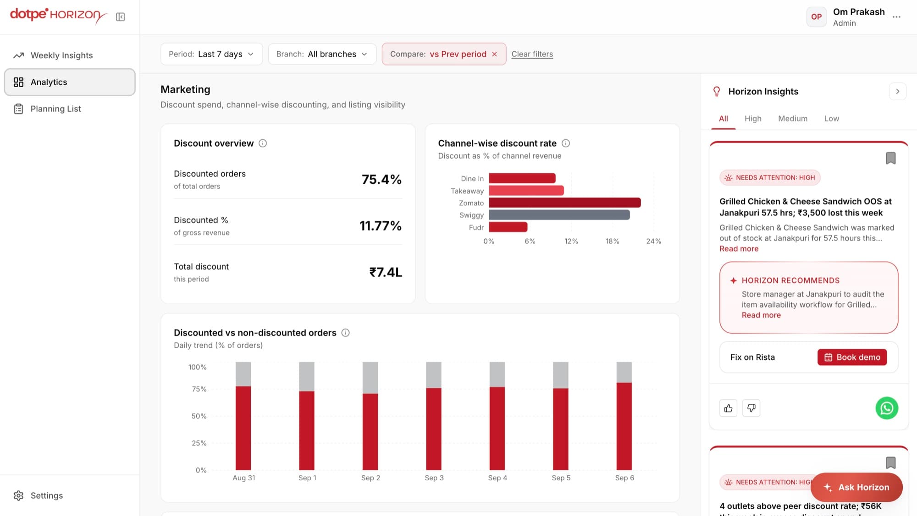
Task: Click Clear filters link
Action: coord(532,54)
